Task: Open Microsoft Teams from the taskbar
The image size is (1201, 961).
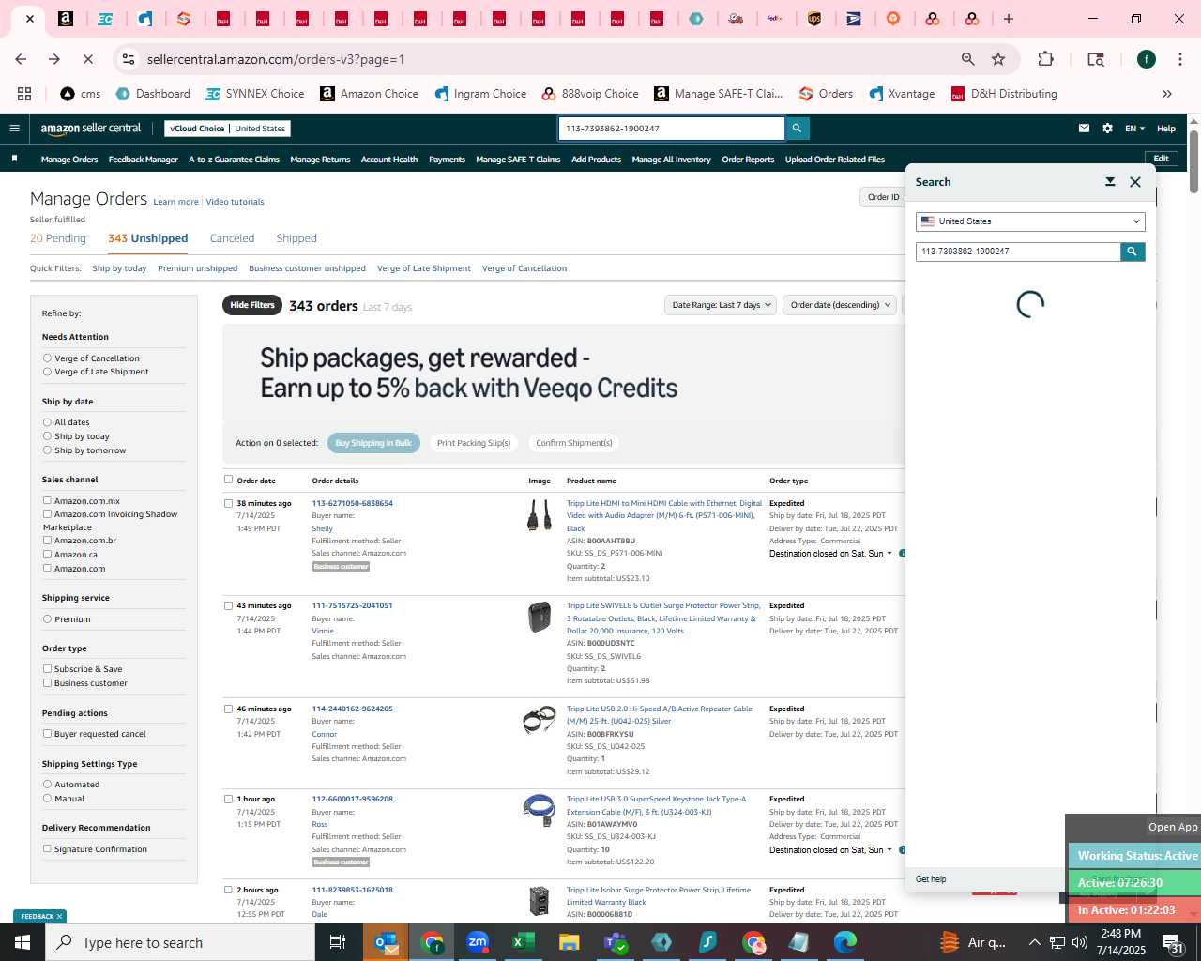Action: pos(616,942)
